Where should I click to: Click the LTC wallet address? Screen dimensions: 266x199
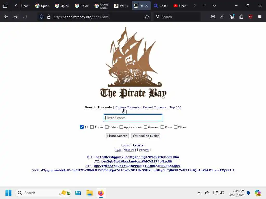[137, 161]
